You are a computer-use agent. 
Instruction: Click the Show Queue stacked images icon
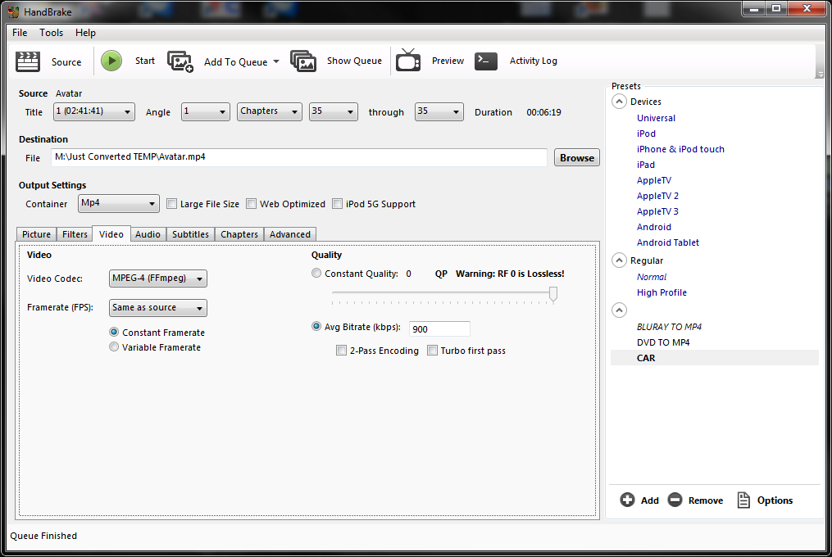pos(303,61)
